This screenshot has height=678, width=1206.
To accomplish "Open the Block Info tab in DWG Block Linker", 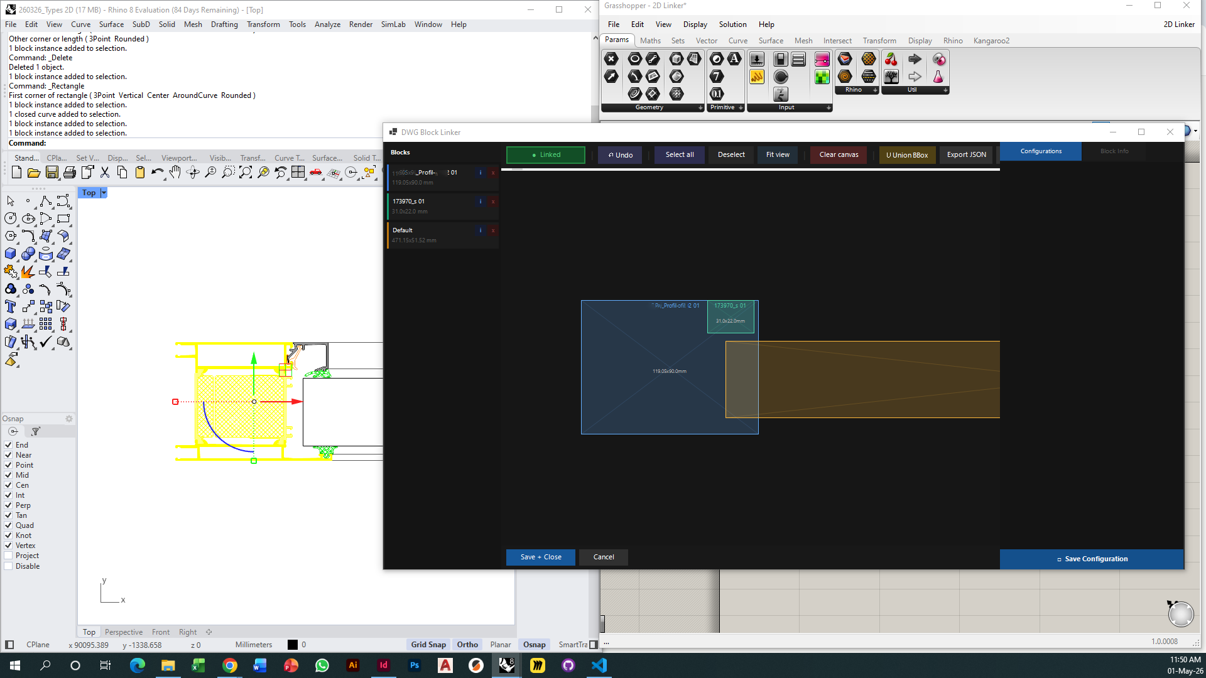I will 1114,151.
